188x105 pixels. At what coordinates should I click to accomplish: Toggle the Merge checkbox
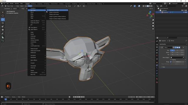[171, 62]
